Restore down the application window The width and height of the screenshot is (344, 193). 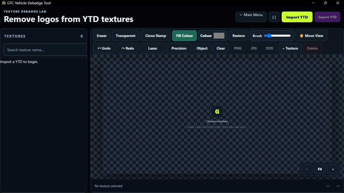[x=325, y=3]
